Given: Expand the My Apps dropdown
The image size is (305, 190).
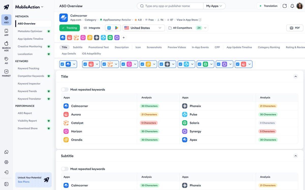Looking at the screenshot, I should [214, 6].
